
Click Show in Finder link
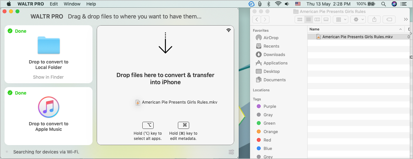(x=48, y=77)
